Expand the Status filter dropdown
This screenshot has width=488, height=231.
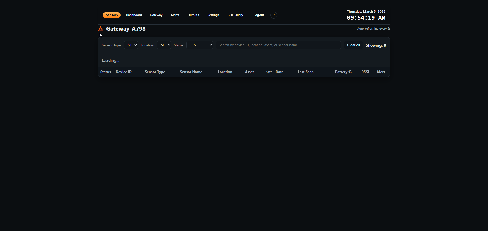(200, 45)
